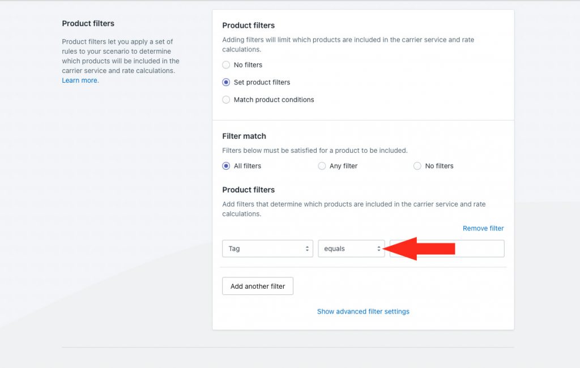Focus the filter value text field

click(447, 249)
